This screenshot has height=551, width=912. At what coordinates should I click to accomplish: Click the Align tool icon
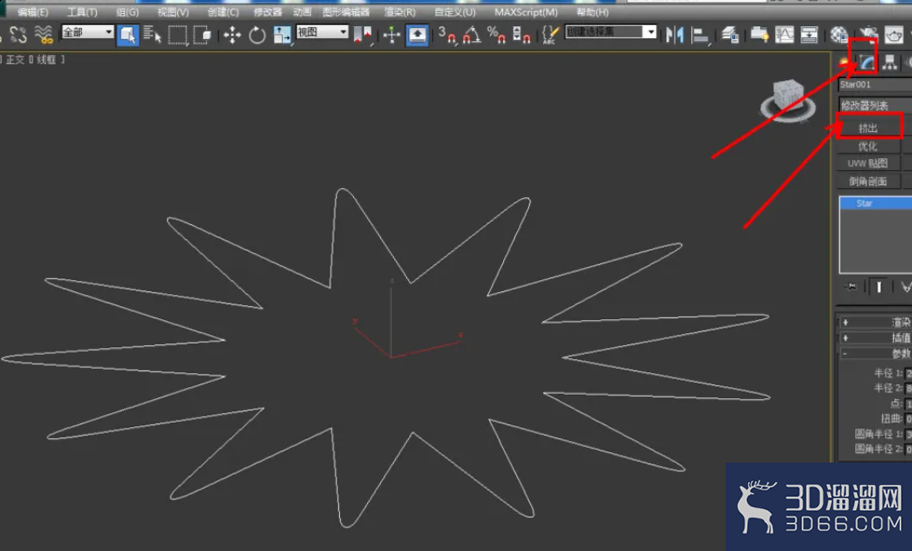coord(701,34)
